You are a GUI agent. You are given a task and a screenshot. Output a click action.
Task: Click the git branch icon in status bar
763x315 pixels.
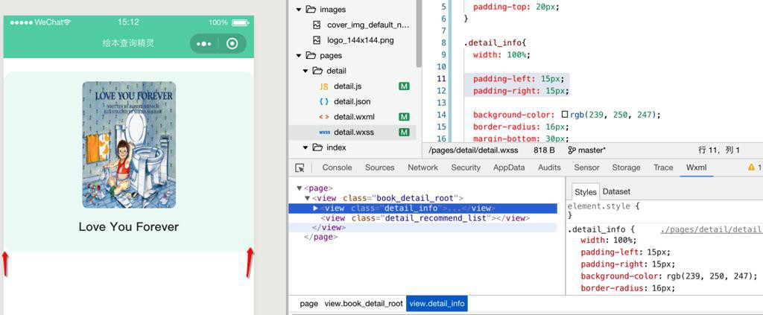572,150
